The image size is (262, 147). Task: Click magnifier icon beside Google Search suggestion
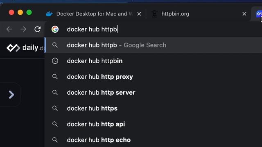(55, 45)
